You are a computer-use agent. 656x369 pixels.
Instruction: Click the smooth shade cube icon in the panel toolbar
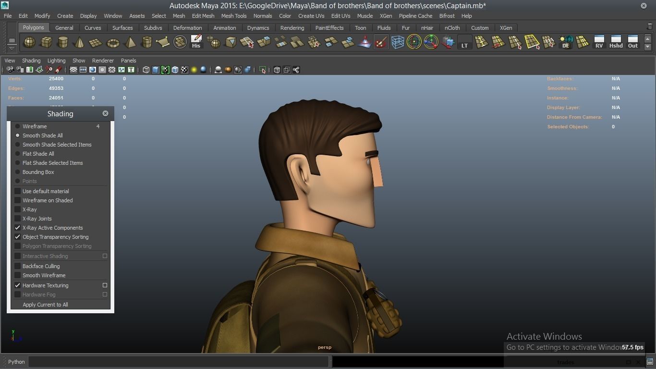pyautogui.click(x=156, y=70)
